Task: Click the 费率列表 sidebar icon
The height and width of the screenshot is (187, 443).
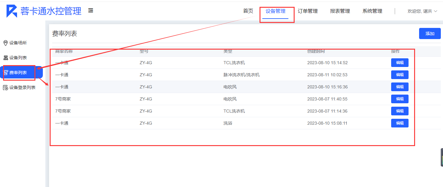Action: [6, 73]
